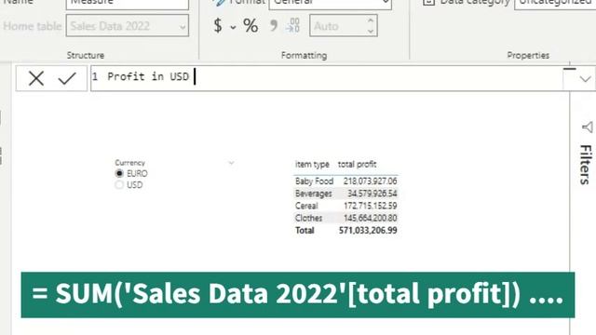Select the Clothes row

coord(345,218)
